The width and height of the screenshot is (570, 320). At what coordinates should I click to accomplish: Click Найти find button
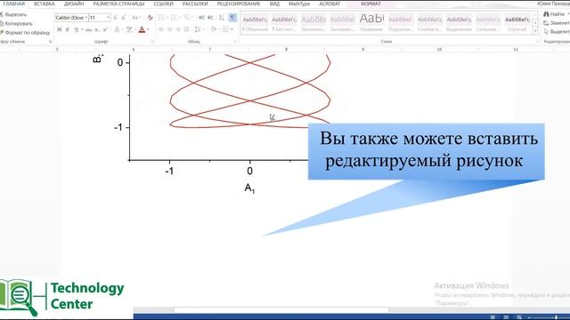[555, 14]
